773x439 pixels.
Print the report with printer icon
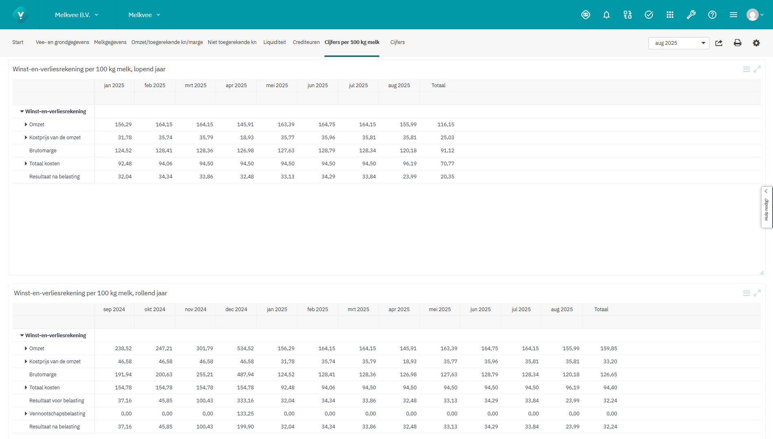click(737, 43)
